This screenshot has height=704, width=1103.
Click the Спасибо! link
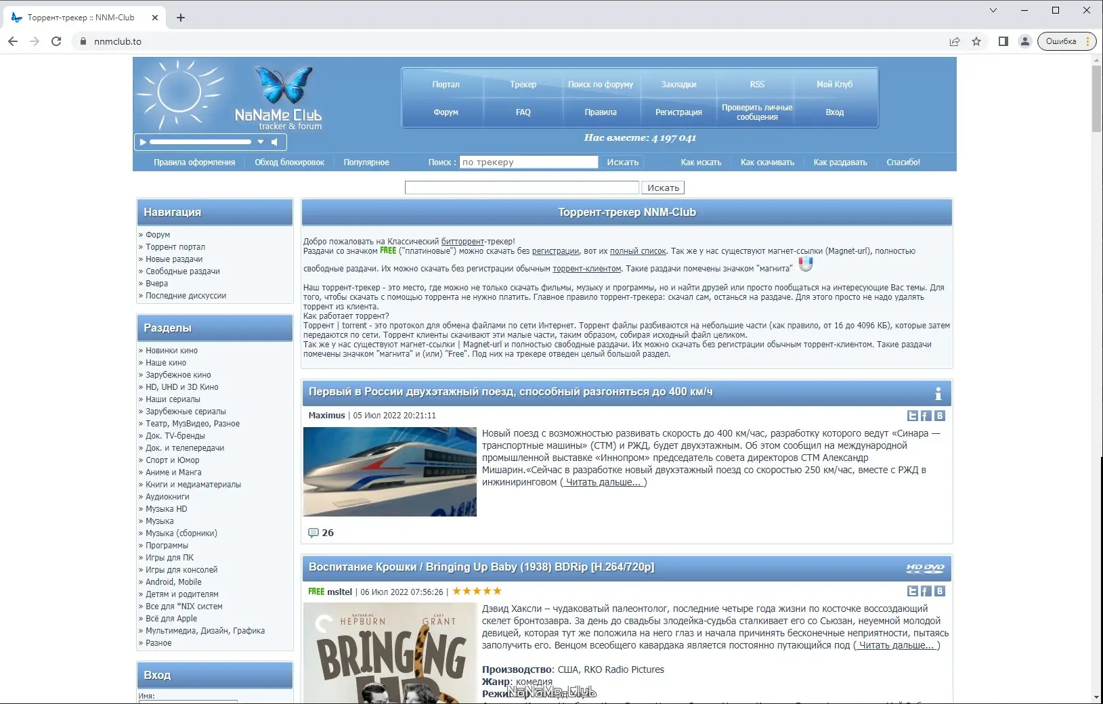[x=903, y=162]
